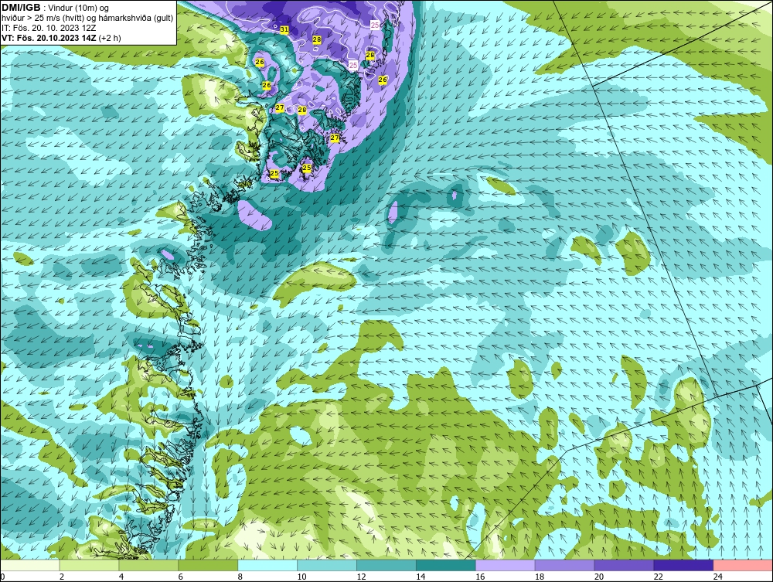Click the 14–16 m/s dark teal legend swatch
773x582 pixels.
[x=446, y=565]
